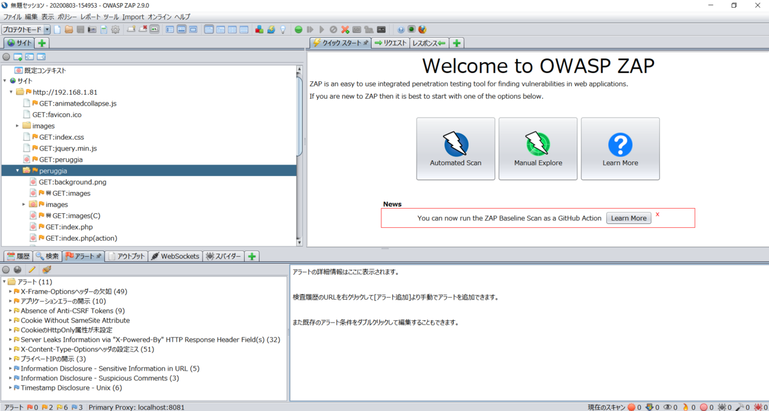Click the fuzzer hammer status icon
Image resolution: width=769 pixels, height=411 pixels.
[740, 407]
